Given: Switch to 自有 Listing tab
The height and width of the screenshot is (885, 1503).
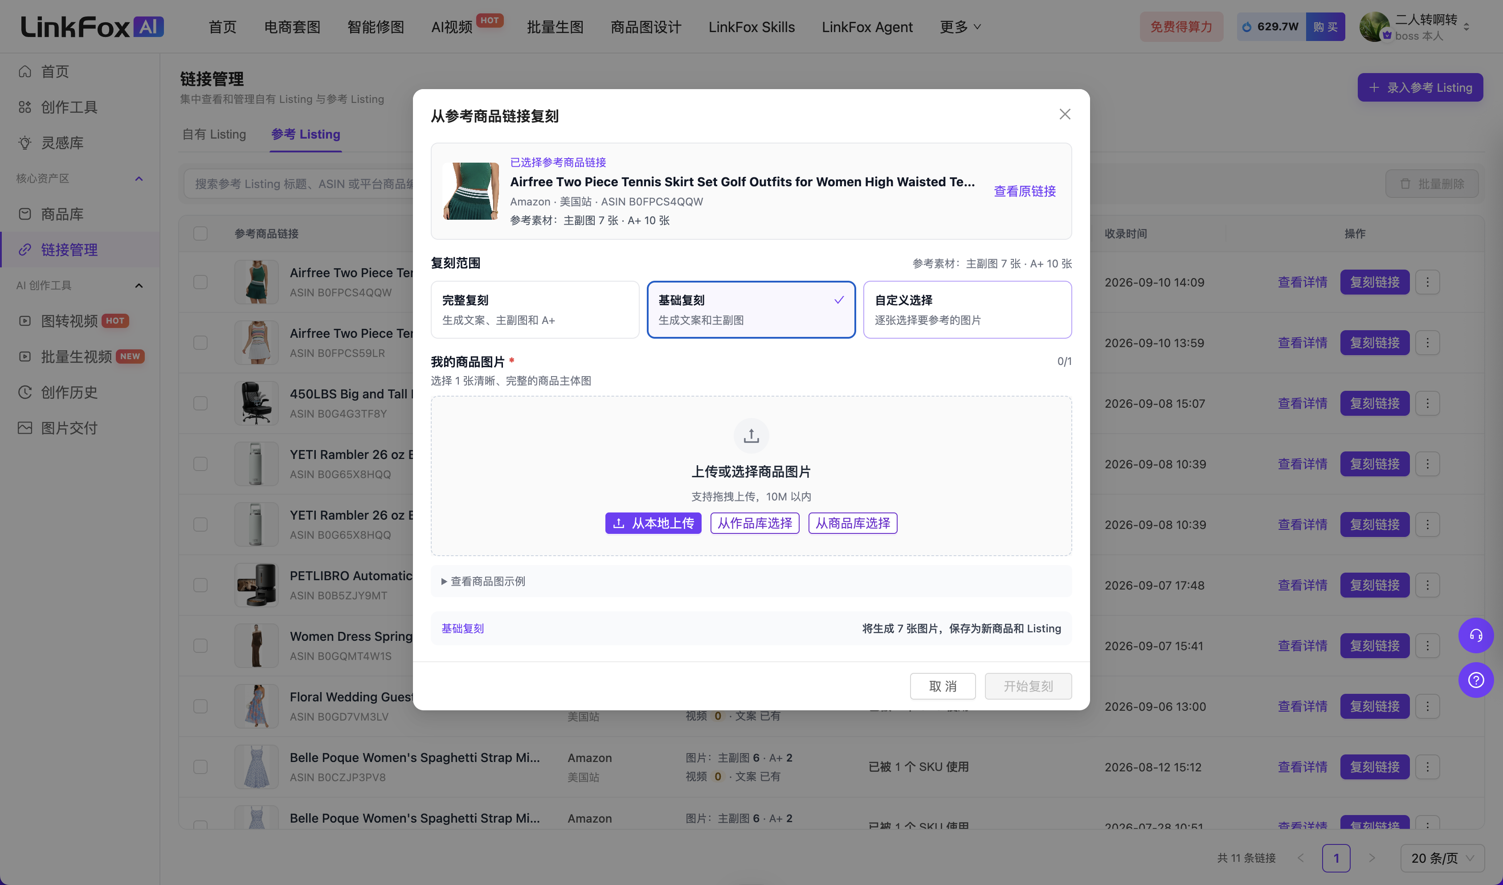Looking at the screenshot, I should pos(214,134).
